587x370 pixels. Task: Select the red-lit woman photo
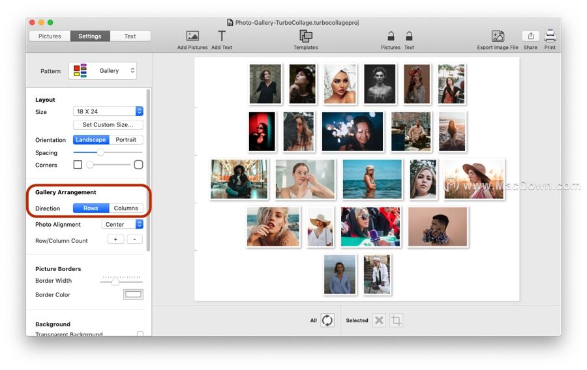click(x=262, y=131)
